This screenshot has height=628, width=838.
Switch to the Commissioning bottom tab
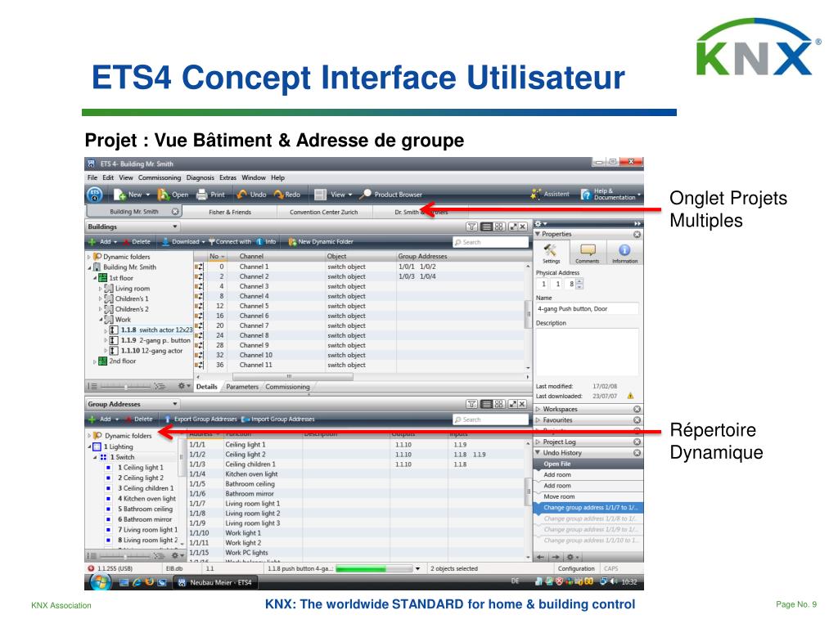[287, 387]
